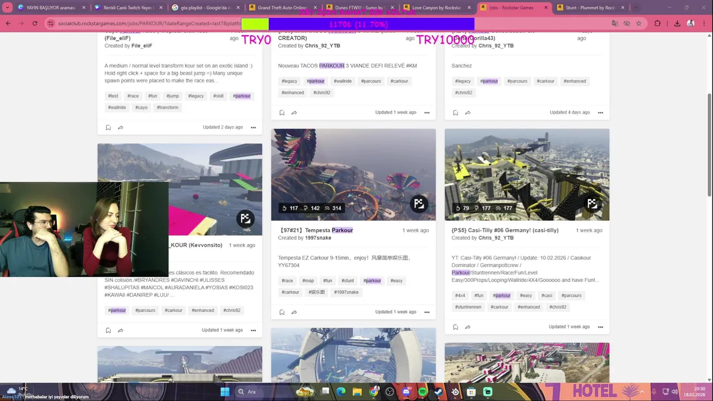Bookmark the Tempesta Parkour job
The width and height of the screenshot is (713, 401).
[x=282, y=312]
